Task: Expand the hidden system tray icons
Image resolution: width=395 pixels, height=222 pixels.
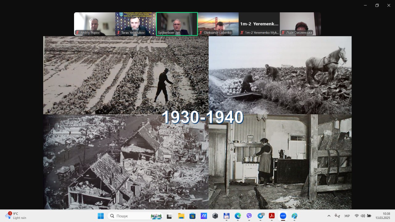Action: tap(329, 216)
